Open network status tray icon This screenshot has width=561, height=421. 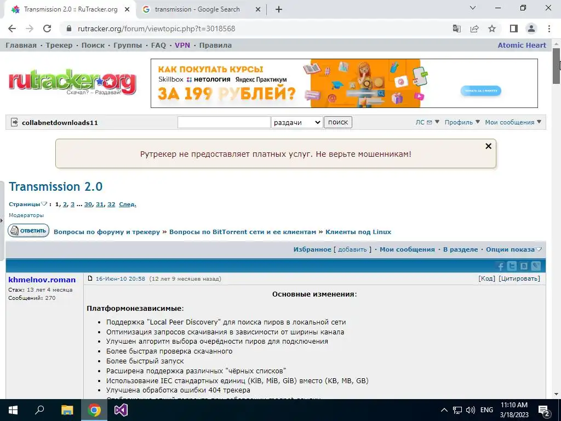pos(457,410)
